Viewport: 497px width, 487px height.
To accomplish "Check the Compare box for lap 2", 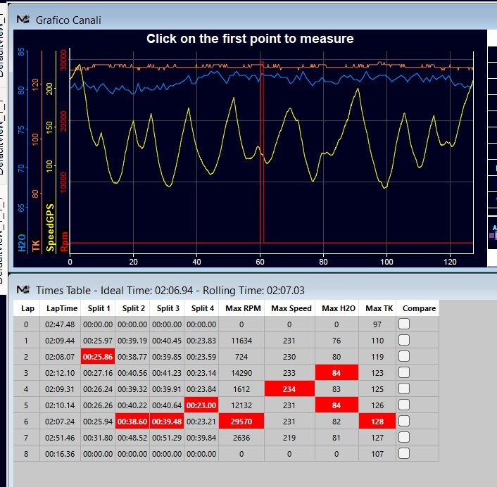I will [x=404, y=357].
